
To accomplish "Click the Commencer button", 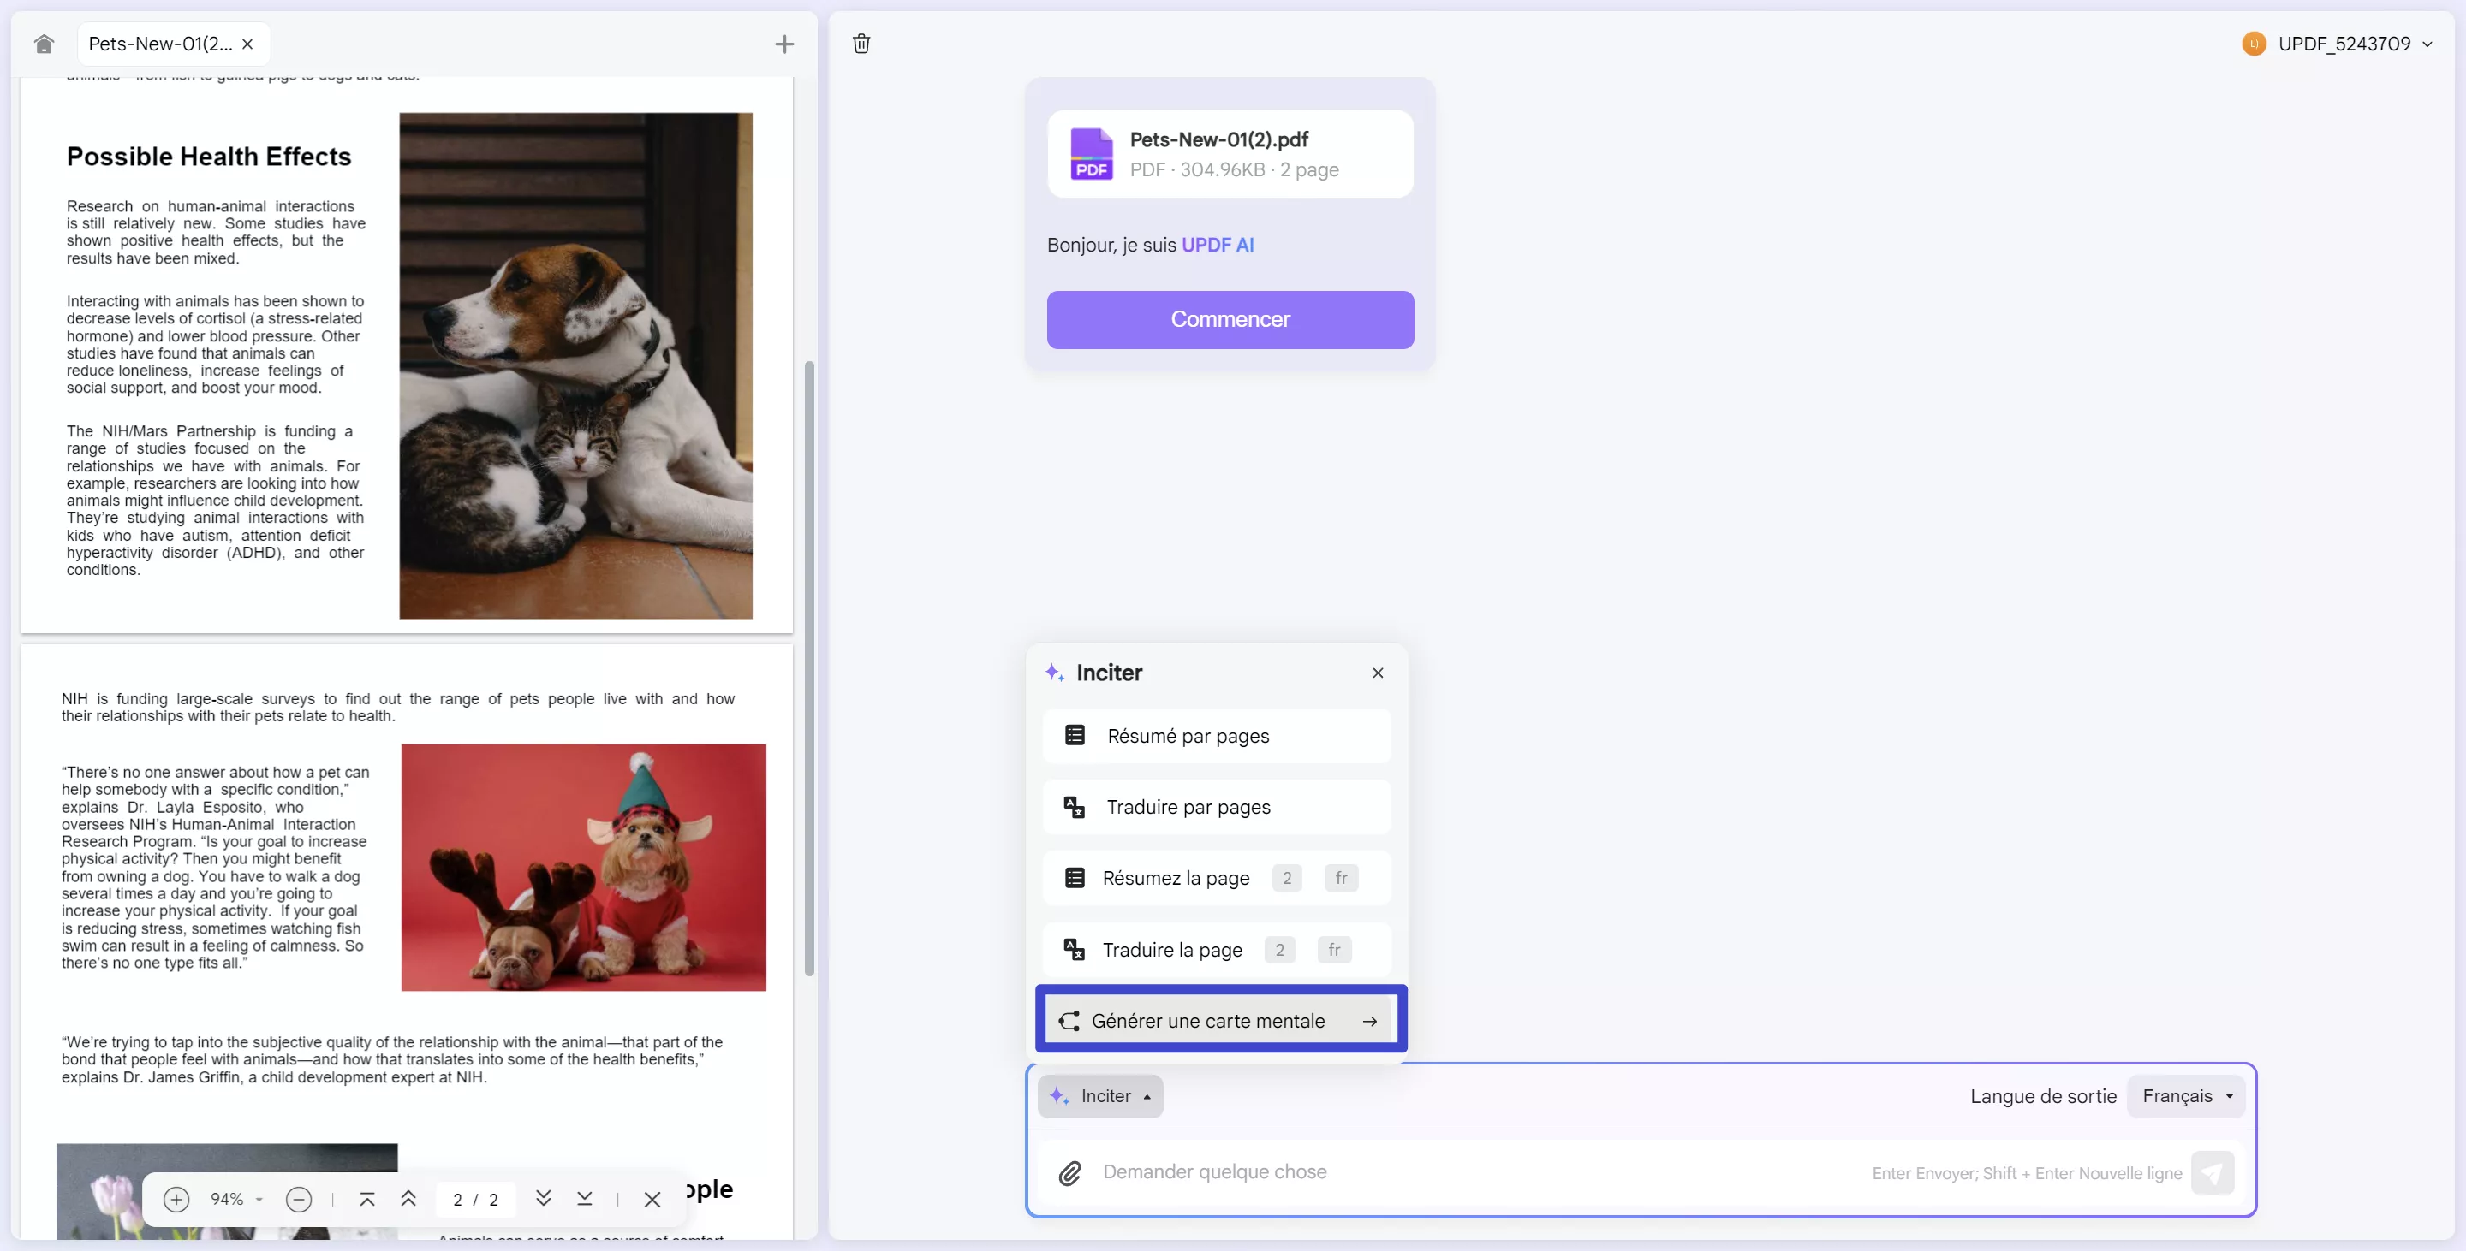I will (1230, 318).
